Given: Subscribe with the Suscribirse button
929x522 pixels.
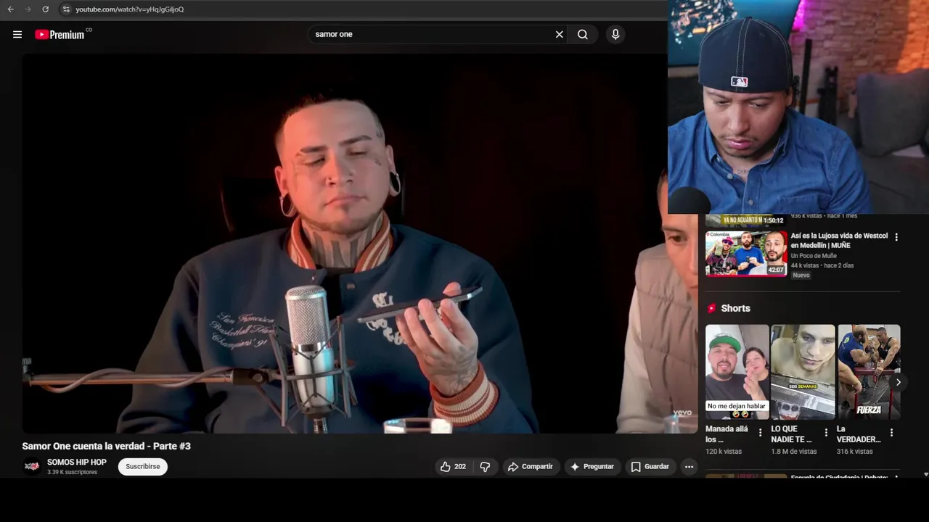Looking at the screenshot, I should click(x=143, y=467).
